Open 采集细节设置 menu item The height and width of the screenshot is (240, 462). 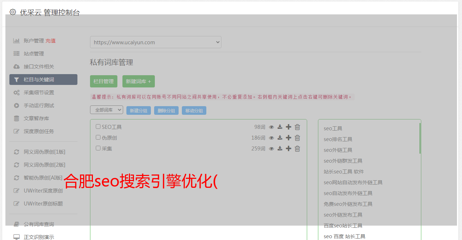click(x=39, y=92)
